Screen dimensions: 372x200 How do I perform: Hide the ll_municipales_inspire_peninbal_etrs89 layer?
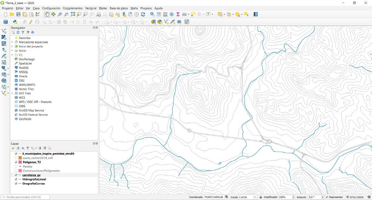coord(16,154)
